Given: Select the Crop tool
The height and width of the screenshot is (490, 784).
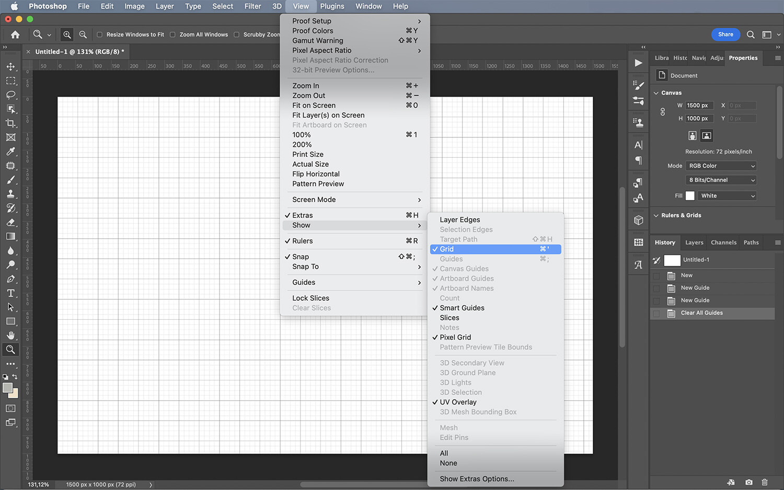Looking at the screenshot, I should point(10,123).
